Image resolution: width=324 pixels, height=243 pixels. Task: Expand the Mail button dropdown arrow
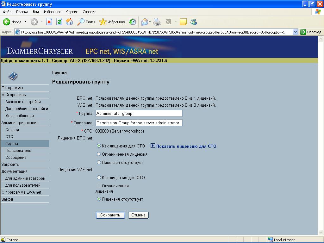[150, 22]
